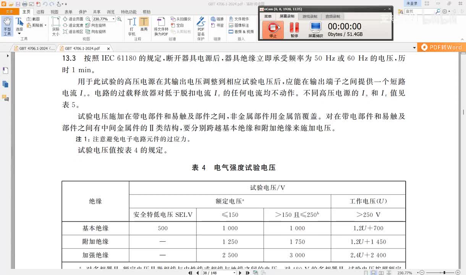Open the Comments panel in left sidebar
Viewport: 466px width, 275px height.
tap(5, 98)
